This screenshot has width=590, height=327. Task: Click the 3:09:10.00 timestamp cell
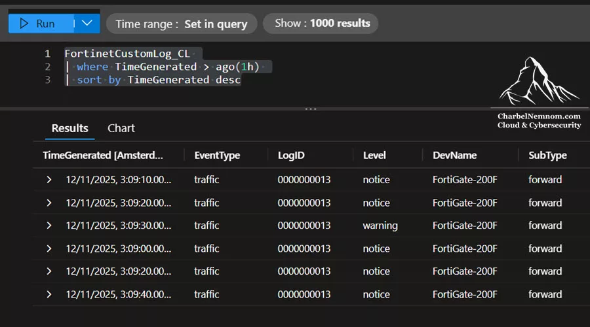pyautogui.click(x=119, y=180)
